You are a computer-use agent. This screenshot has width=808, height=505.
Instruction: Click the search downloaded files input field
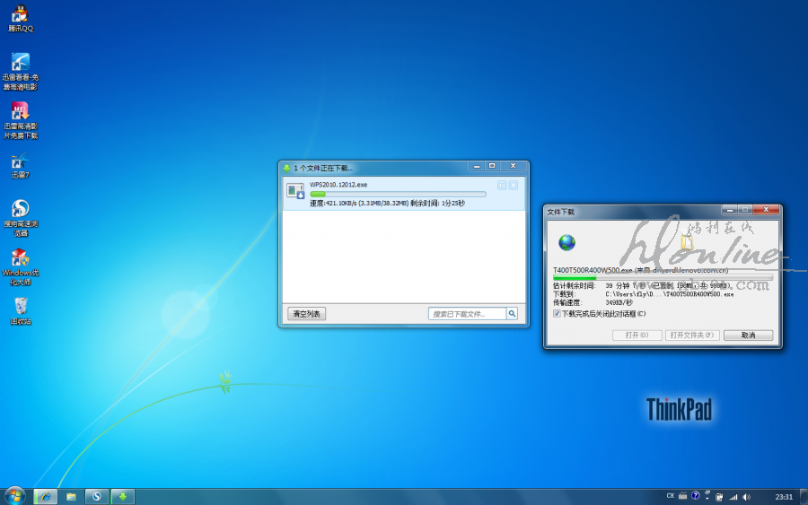tap(468, 314)
